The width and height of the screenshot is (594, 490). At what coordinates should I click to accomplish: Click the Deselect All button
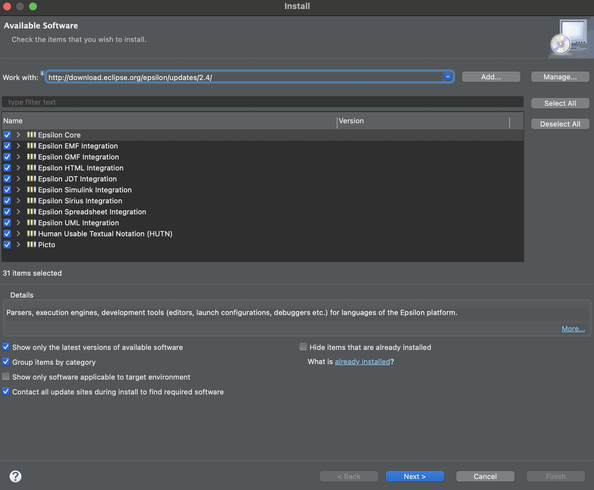click(x=560, y=124)
